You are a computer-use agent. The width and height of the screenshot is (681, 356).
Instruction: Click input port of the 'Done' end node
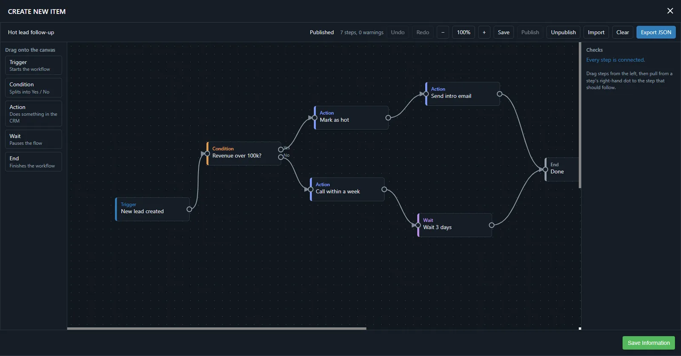546,169
